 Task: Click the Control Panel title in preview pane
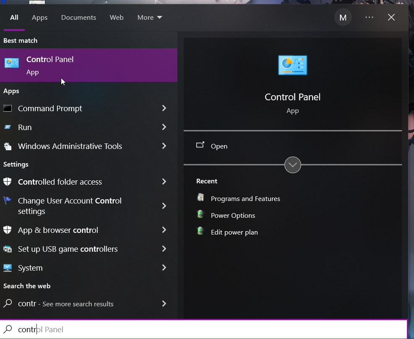pos(292,97)
